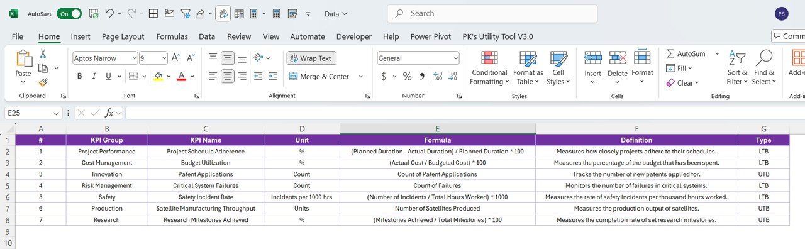Click the PS account profile avatar
This screenshot has width=805, height=249.
[782, 14]
